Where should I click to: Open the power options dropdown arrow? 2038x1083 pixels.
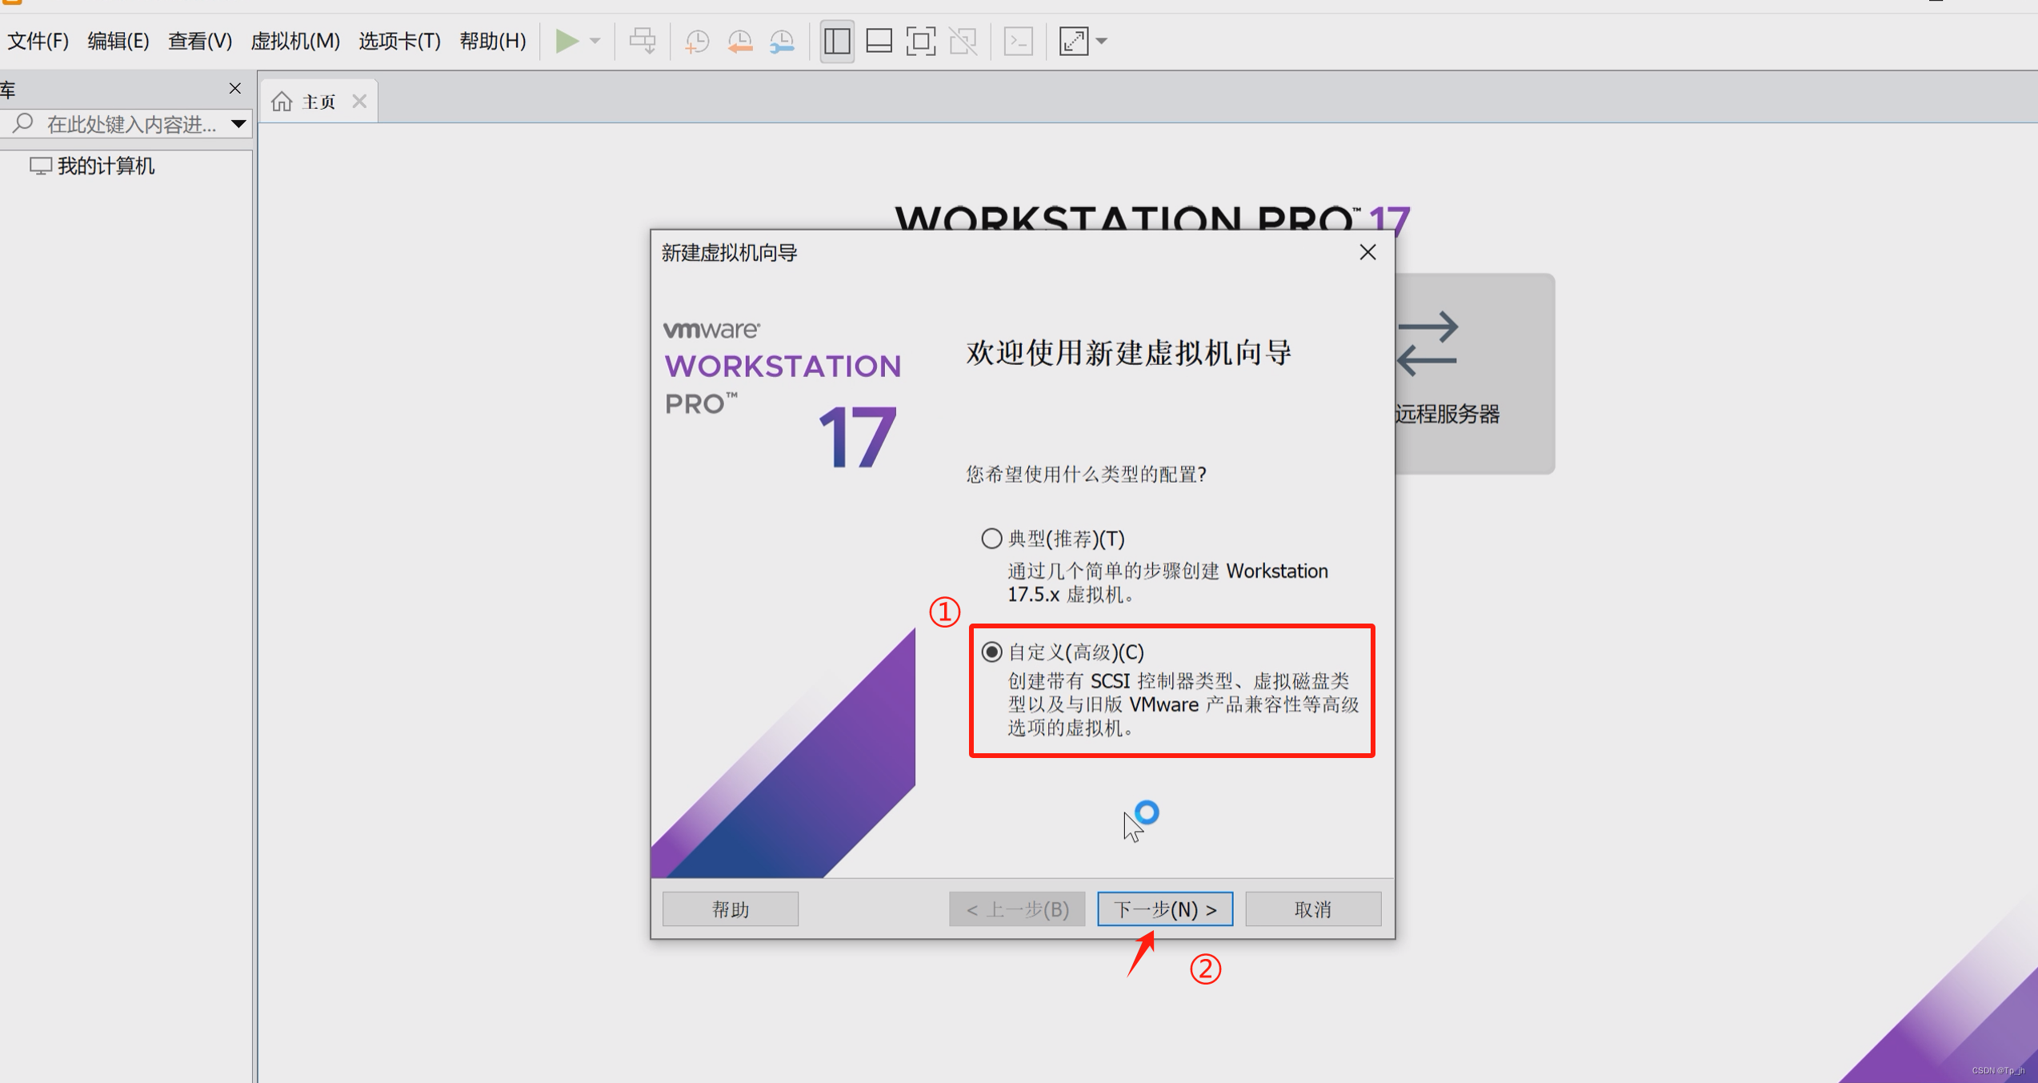click(595, 41)
